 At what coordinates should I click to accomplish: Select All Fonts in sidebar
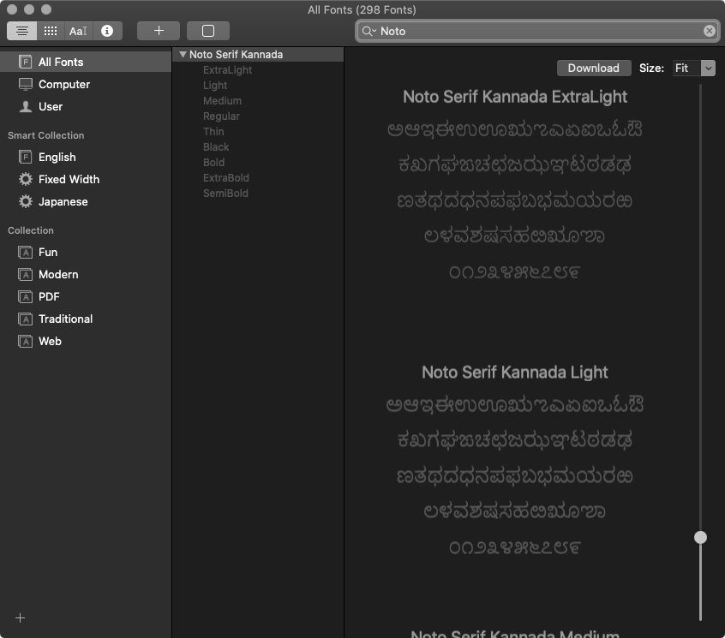tap(86, 62)
